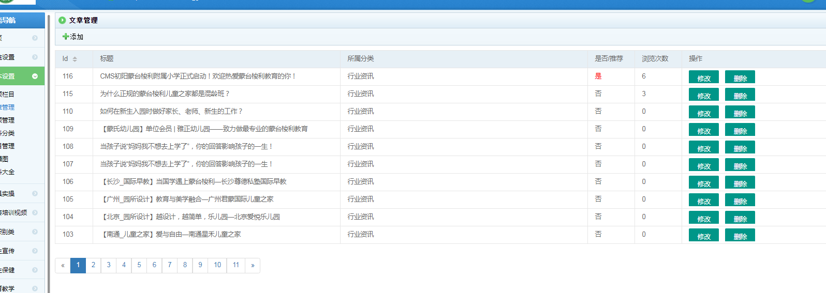Delete article 115 with 删除
Viewport: 826px width, 293px height.
click(x=740, y=95)
